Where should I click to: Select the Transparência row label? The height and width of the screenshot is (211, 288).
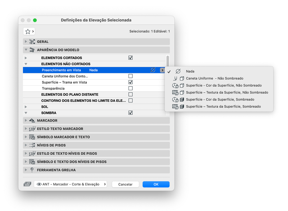pos(53,88)
